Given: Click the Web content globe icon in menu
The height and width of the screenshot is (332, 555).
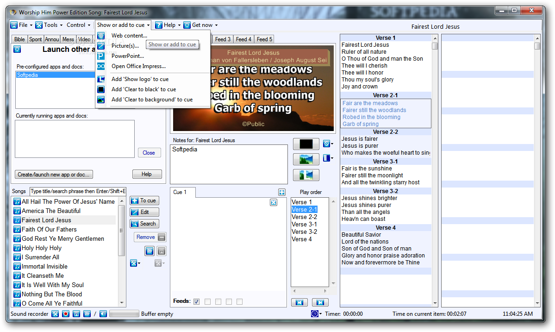Looking at the screenshot, I should click(101, 35).
